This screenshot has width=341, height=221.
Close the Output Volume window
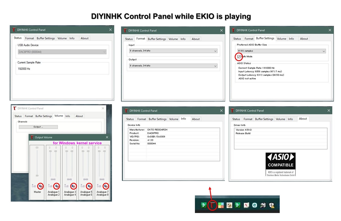(x=107, y=137)
